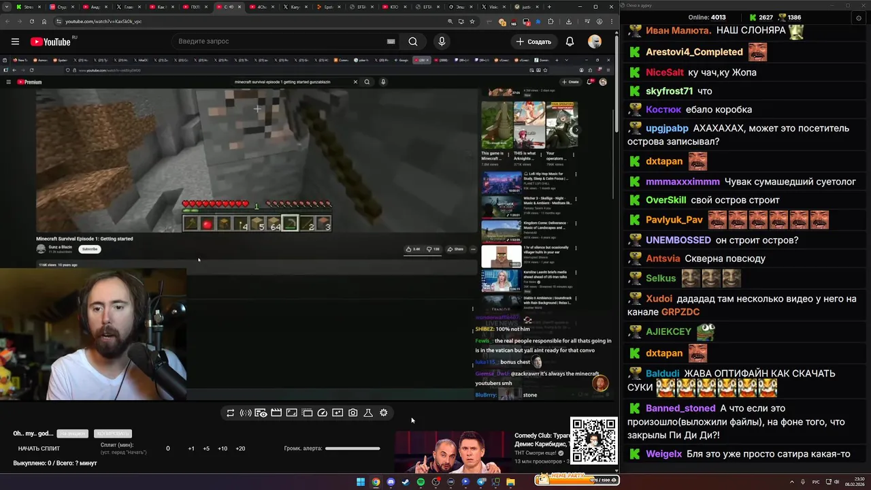Click the РУС language indicator in tray

pos(816,482)
